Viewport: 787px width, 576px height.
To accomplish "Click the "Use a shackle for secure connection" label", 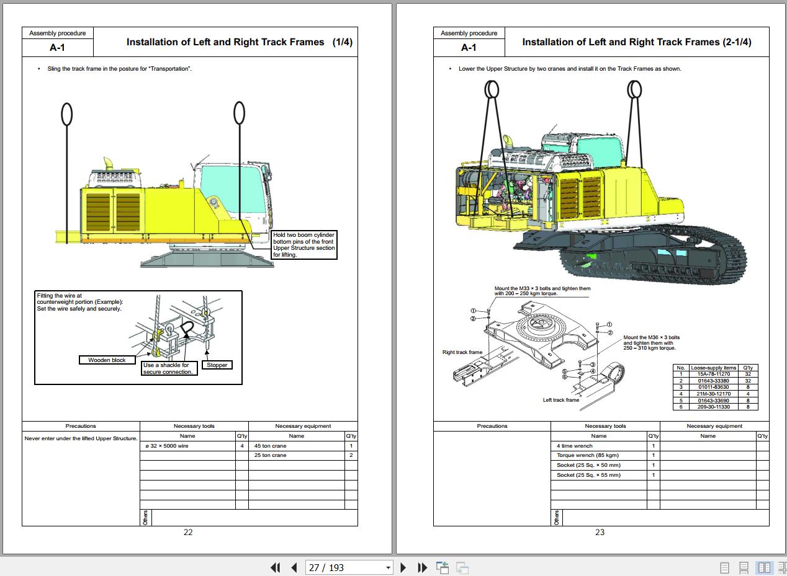I will point(170,368).
